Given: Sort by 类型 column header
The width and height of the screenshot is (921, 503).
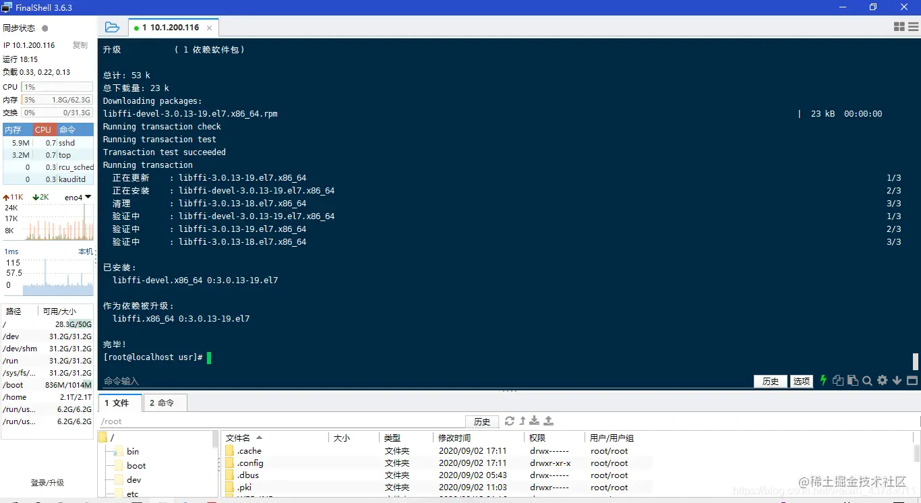Looking at the screenshot, I should click(406, 438).
